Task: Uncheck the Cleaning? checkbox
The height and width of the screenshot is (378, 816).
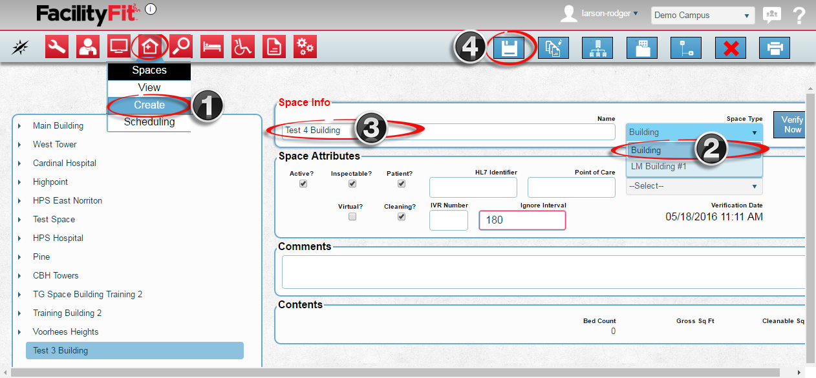Action: [402, 217]
